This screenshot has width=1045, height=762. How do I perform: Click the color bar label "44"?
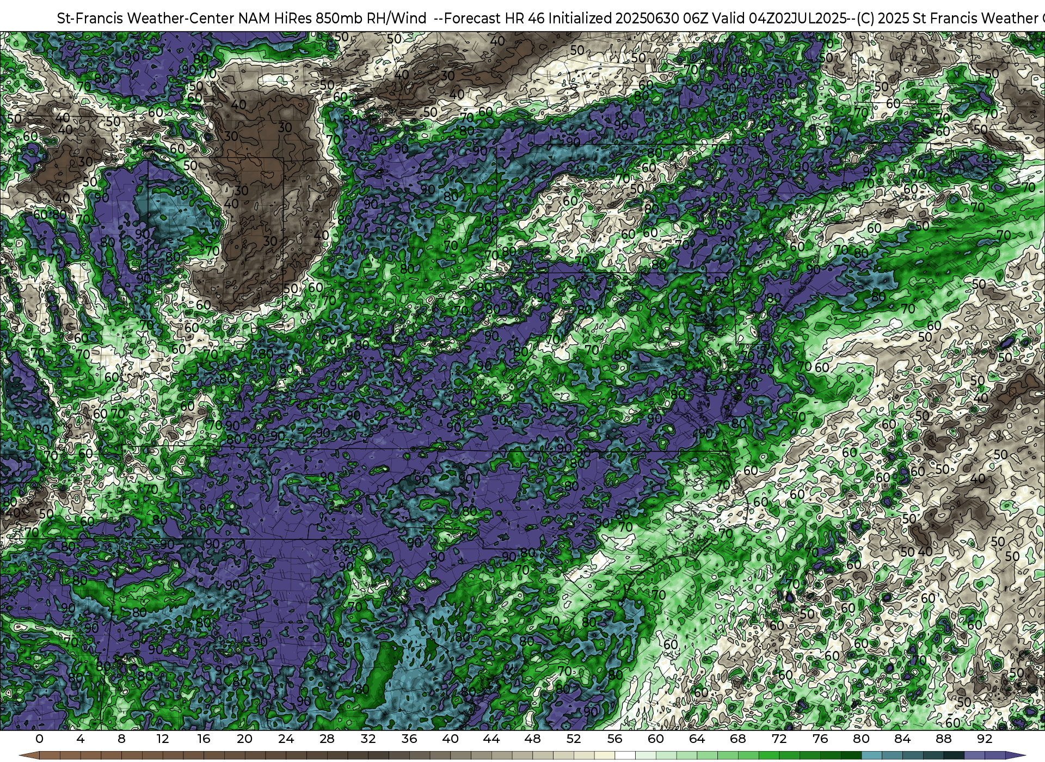491,739
